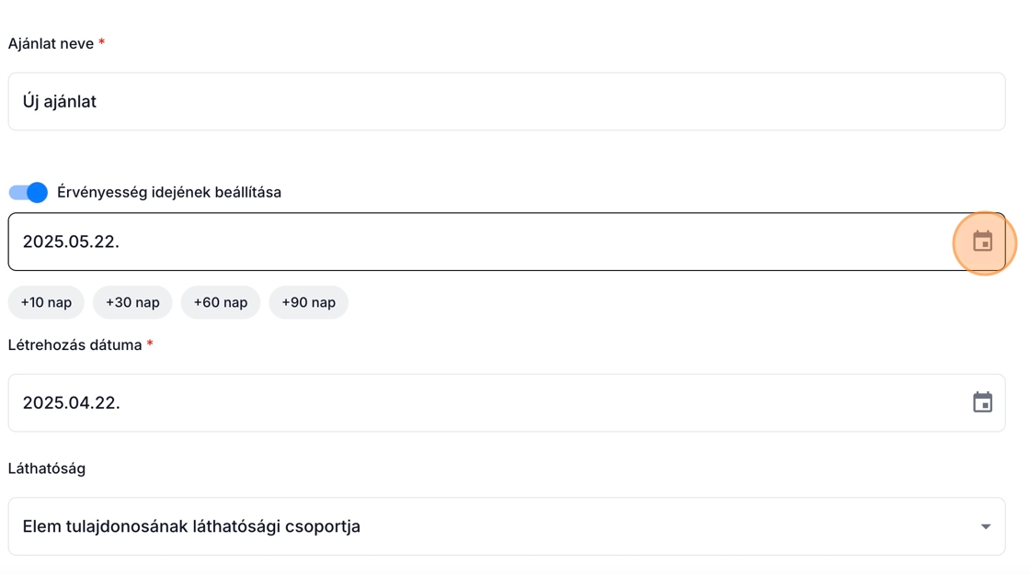Viewport: 1030px width, 575px height.
Task: Select 'Elem tulajdonosának láthatósági csoportja' value text
Action: [191, 526]
